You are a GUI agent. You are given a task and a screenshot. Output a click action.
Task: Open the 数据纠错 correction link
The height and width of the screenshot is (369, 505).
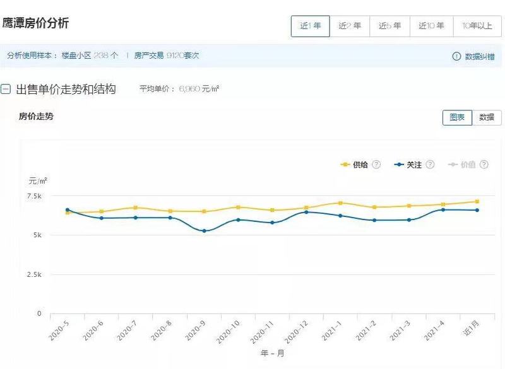480,56
